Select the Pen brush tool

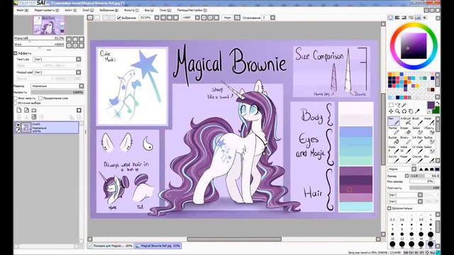(x=393, y=121)
